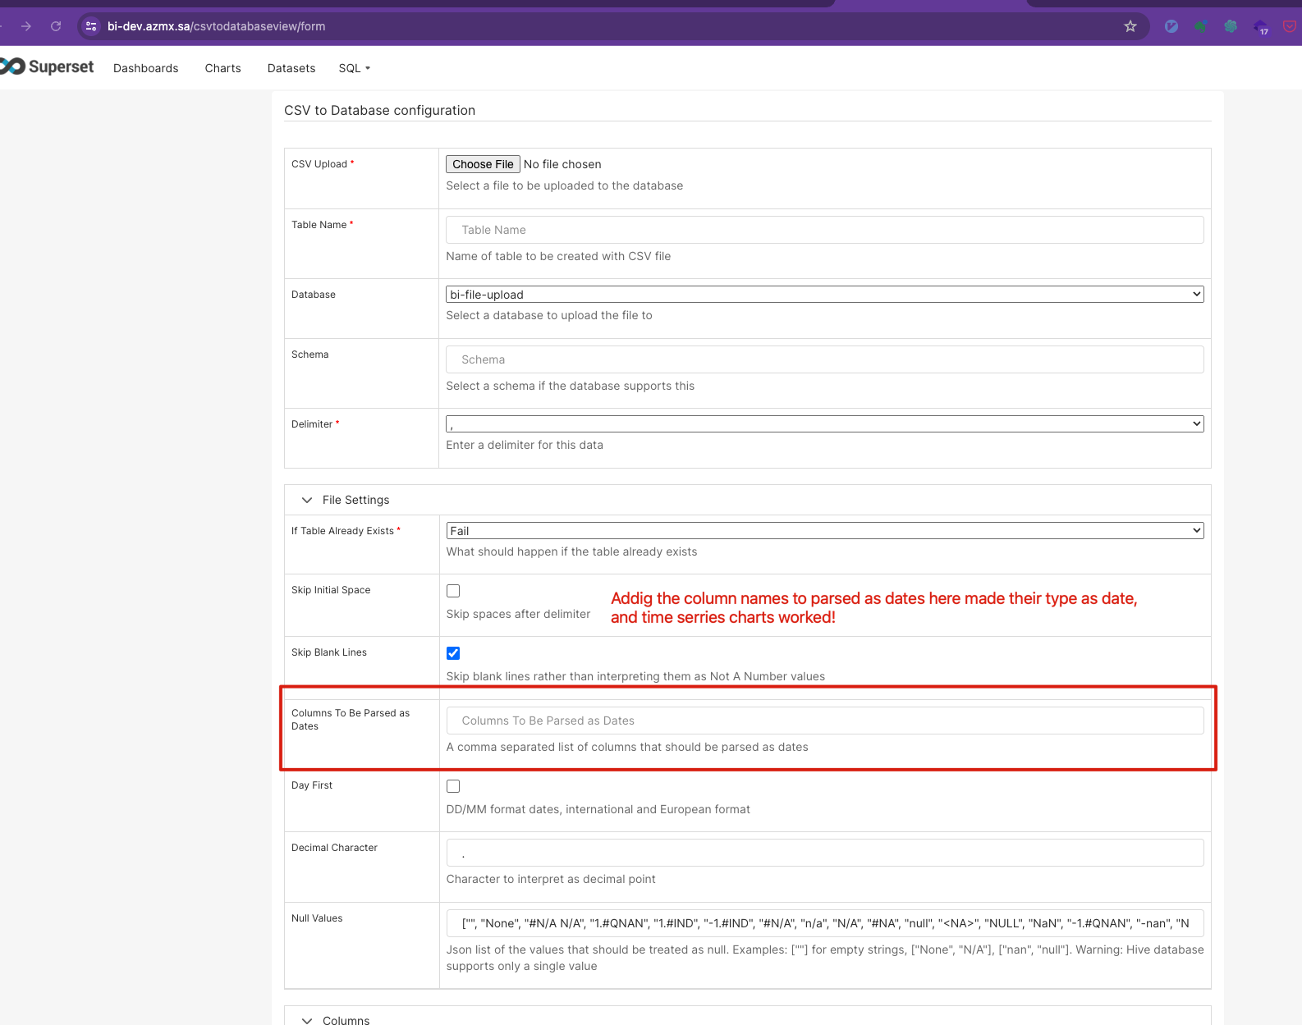Open the If Table Already Exists dropdown

pyautogui.click(x=824, y=531)
